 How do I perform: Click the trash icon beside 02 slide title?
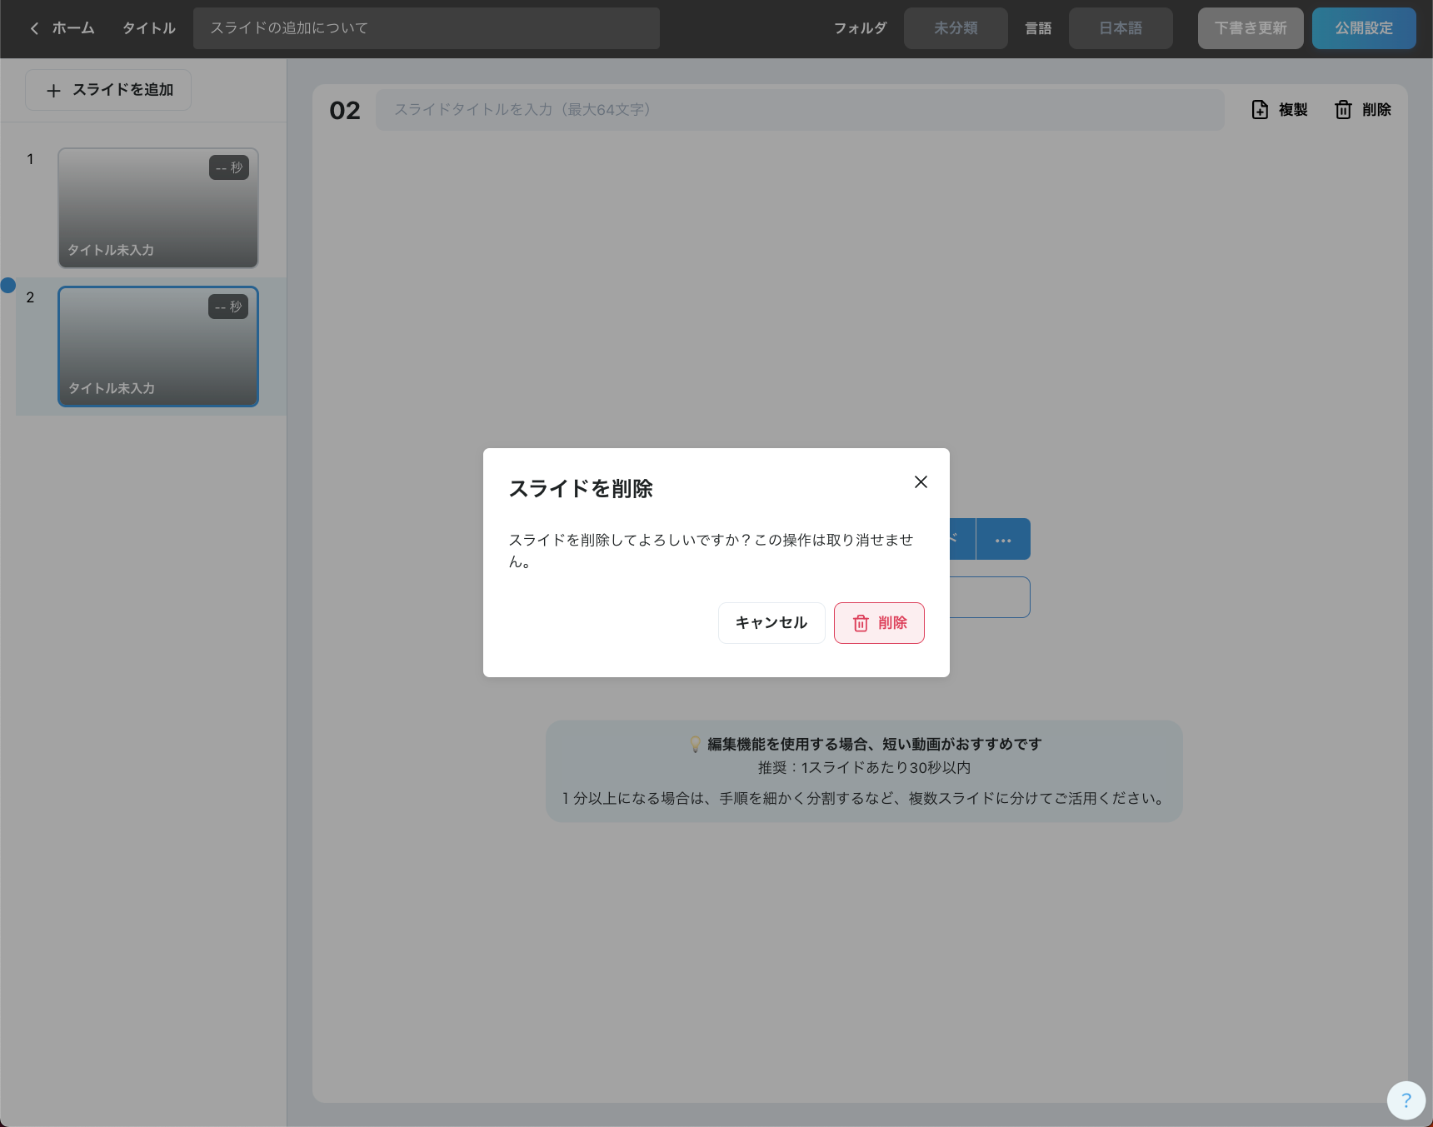coord(1343,110)
